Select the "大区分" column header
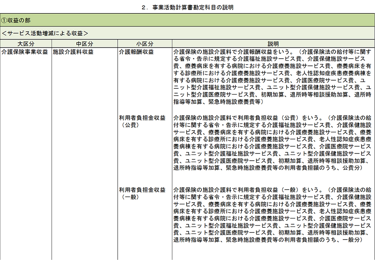The image size is (375, 260). [x=26, y=44]
